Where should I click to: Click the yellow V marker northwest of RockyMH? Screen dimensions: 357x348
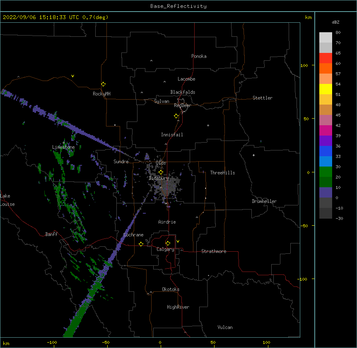click(72, 76)
